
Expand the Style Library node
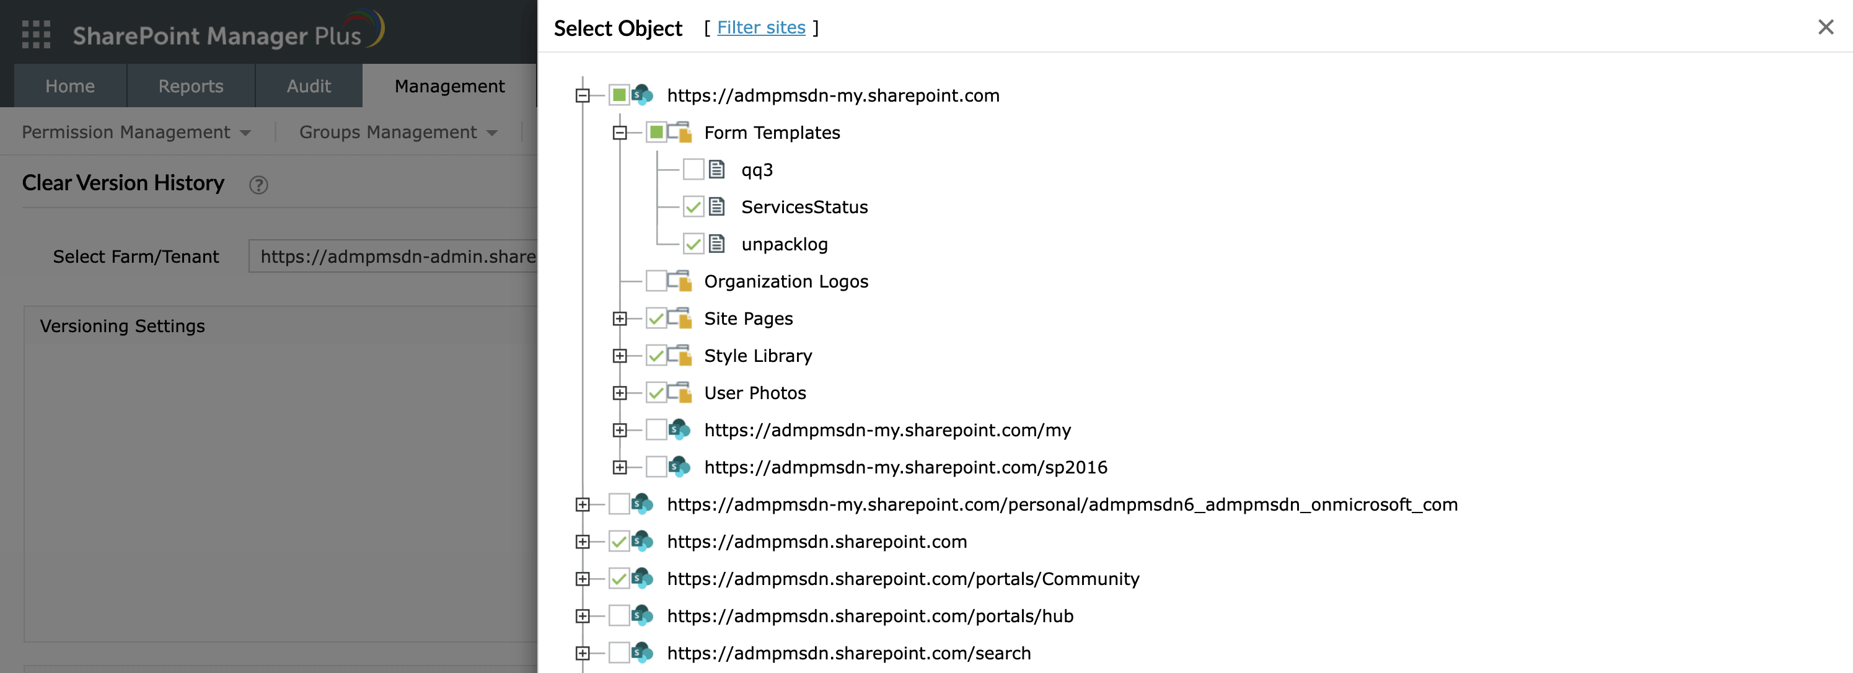coord(619,356)
